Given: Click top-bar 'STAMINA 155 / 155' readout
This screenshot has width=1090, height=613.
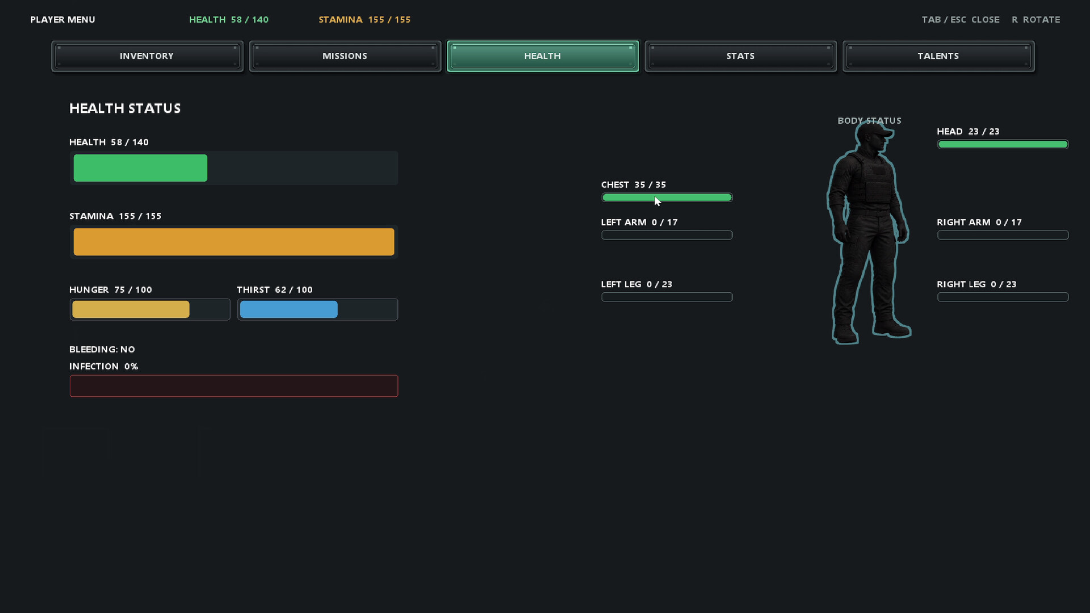Looking at the screenshot, I should tap(364, 19).
